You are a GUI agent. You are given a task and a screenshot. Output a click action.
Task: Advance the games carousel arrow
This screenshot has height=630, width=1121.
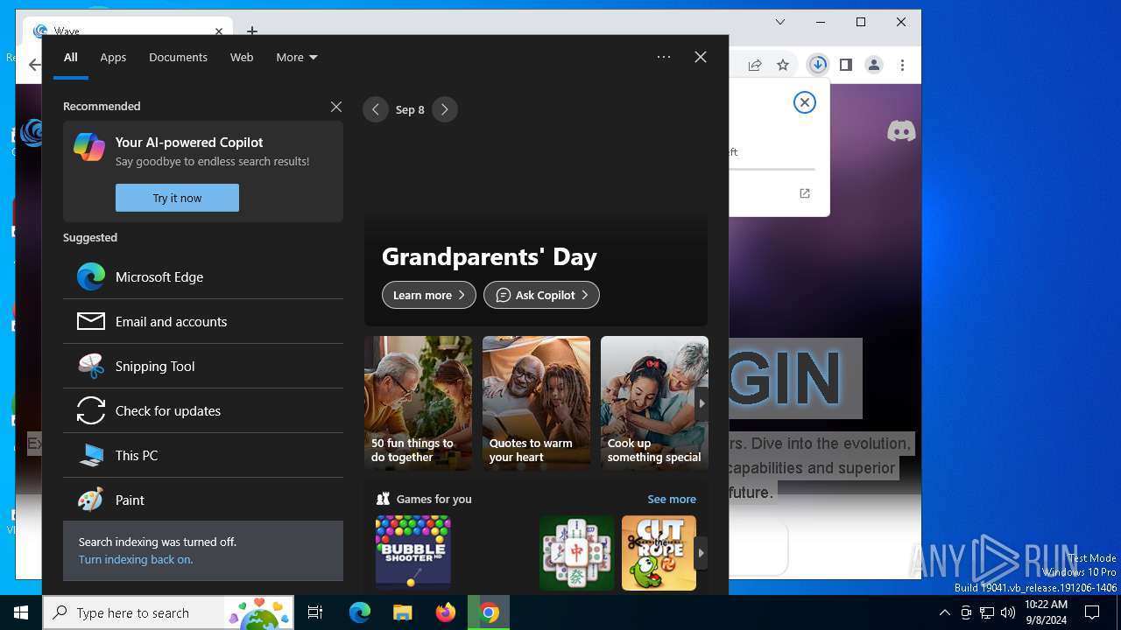coord(701,553)
